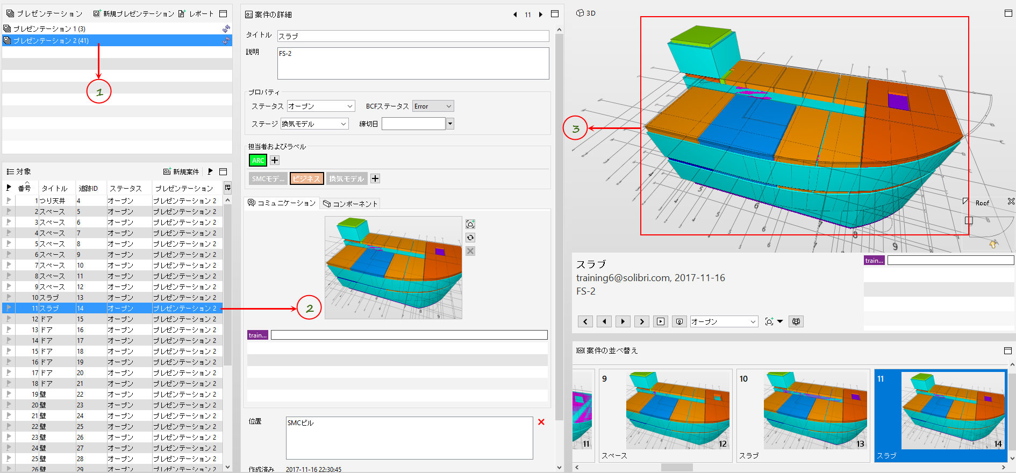Open the snapshot options dropdown arrow
1016x473 pixels.
[780, 321]
